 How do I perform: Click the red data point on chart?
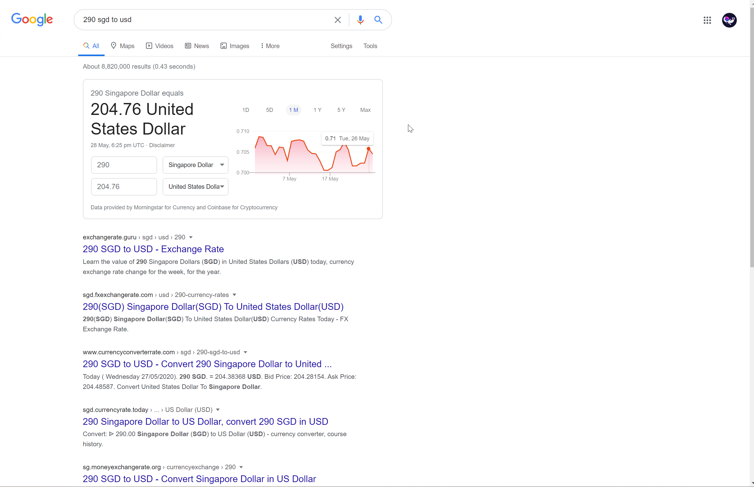(368, 149)
